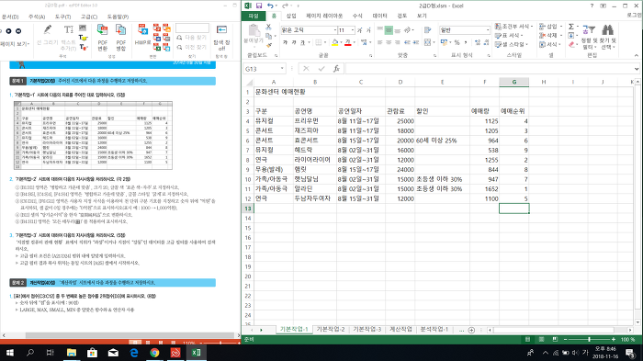This screenshot has width=643, height=361.
Task: Open File Explorer from the Windows taskbar
Action: tap(72, 353)
